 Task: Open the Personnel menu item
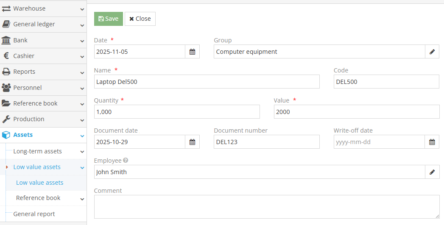(27, 88)
